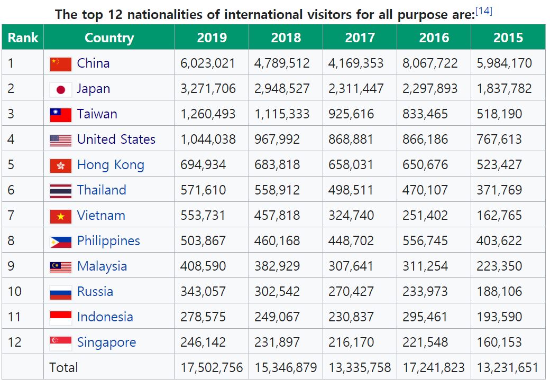Open the Japan country link

(93, 89)
